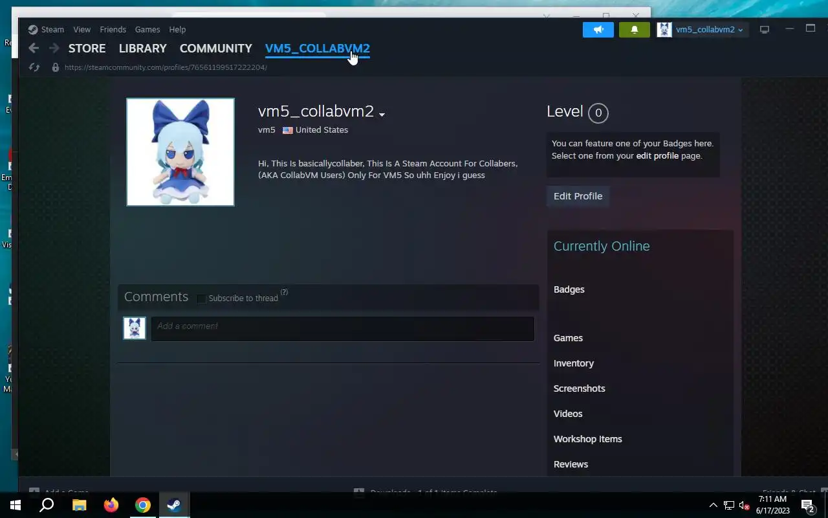Click the small avatar in the title bar
This screenshot has height=518, width=828.
(664, 30)
